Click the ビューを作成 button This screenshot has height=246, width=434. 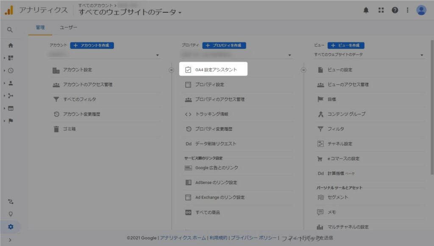pos(346,45)
